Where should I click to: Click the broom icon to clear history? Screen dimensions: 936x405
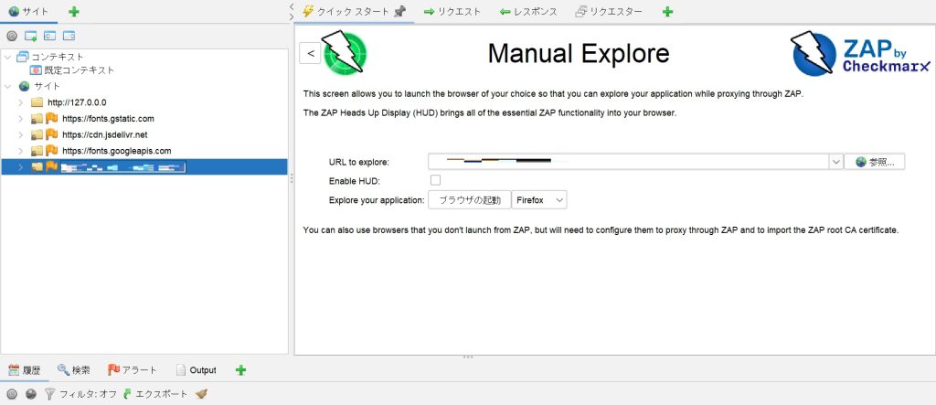(201, 394)
